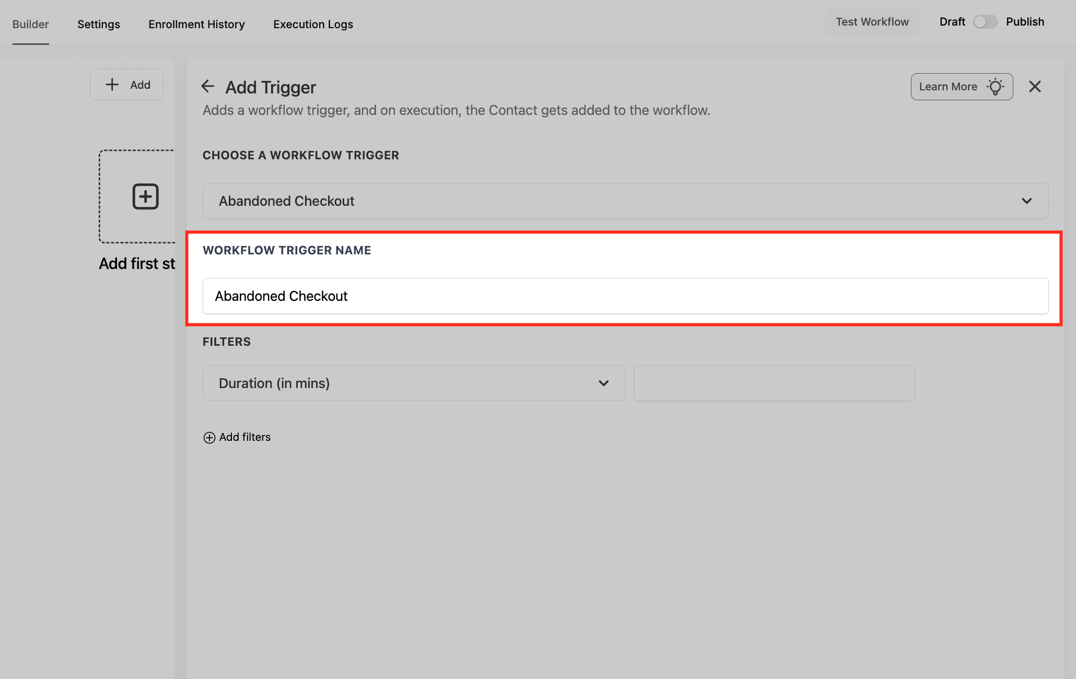
Task: Click the plus square in dashed placeholder
Action: (x=145, y=196)
